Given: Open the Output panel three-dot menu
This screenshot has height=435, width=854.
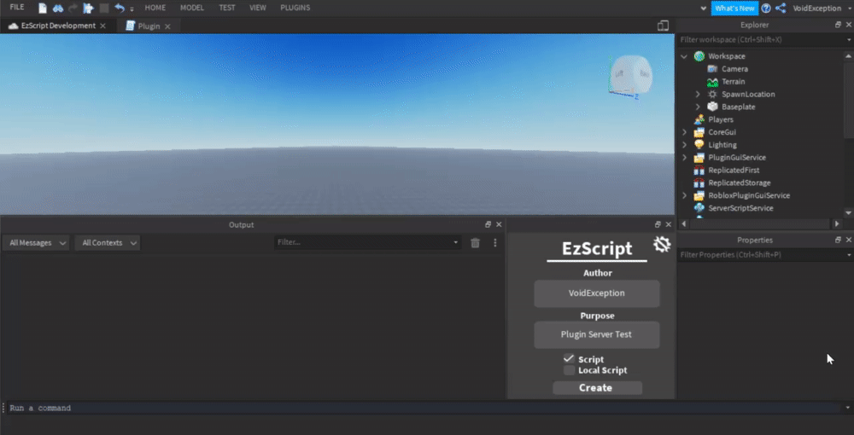Looking at the screenshot, I should click(x=495, y=242).
